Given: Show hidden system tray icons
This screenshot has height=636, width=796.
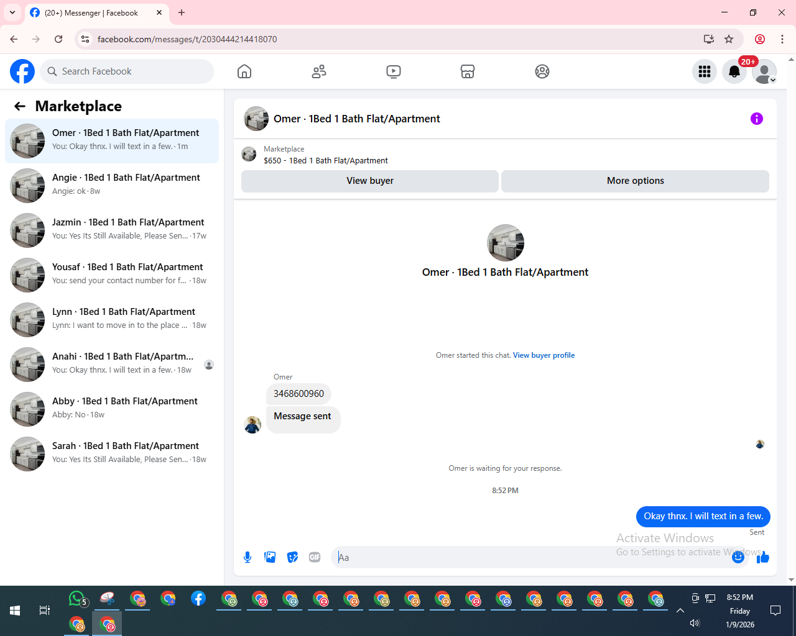Looking at the screenshot, I should [680, 611].
